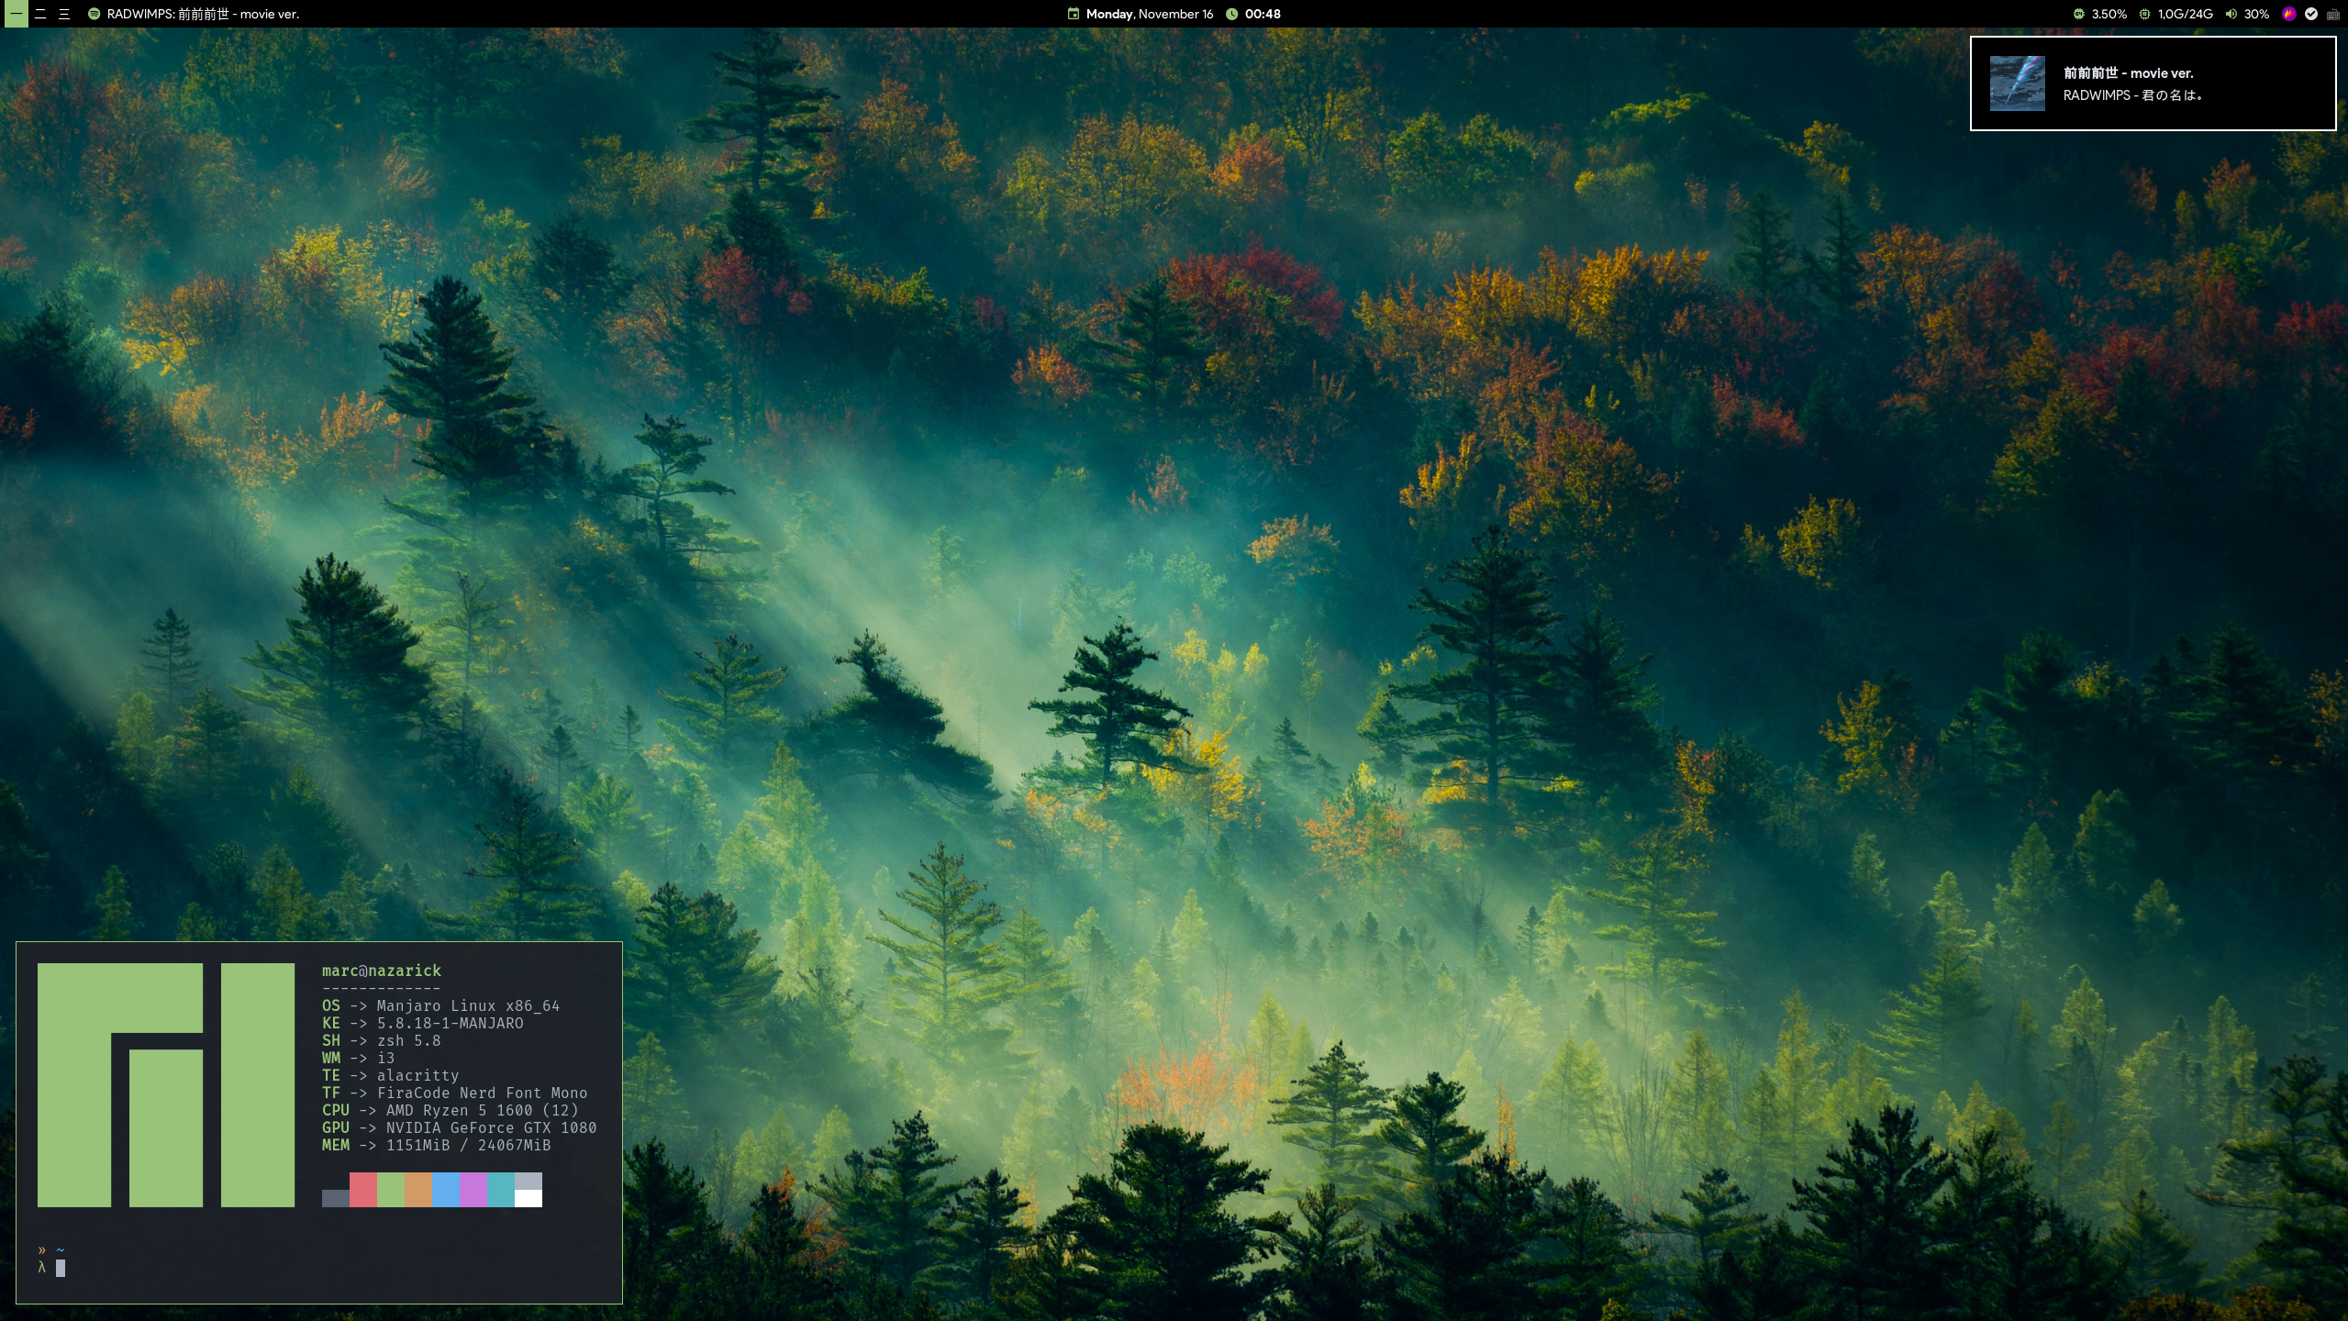Screen dimensions: 2348x1321
Task: Click the calendar icon beside the date
Action: tap(1073, 14)
